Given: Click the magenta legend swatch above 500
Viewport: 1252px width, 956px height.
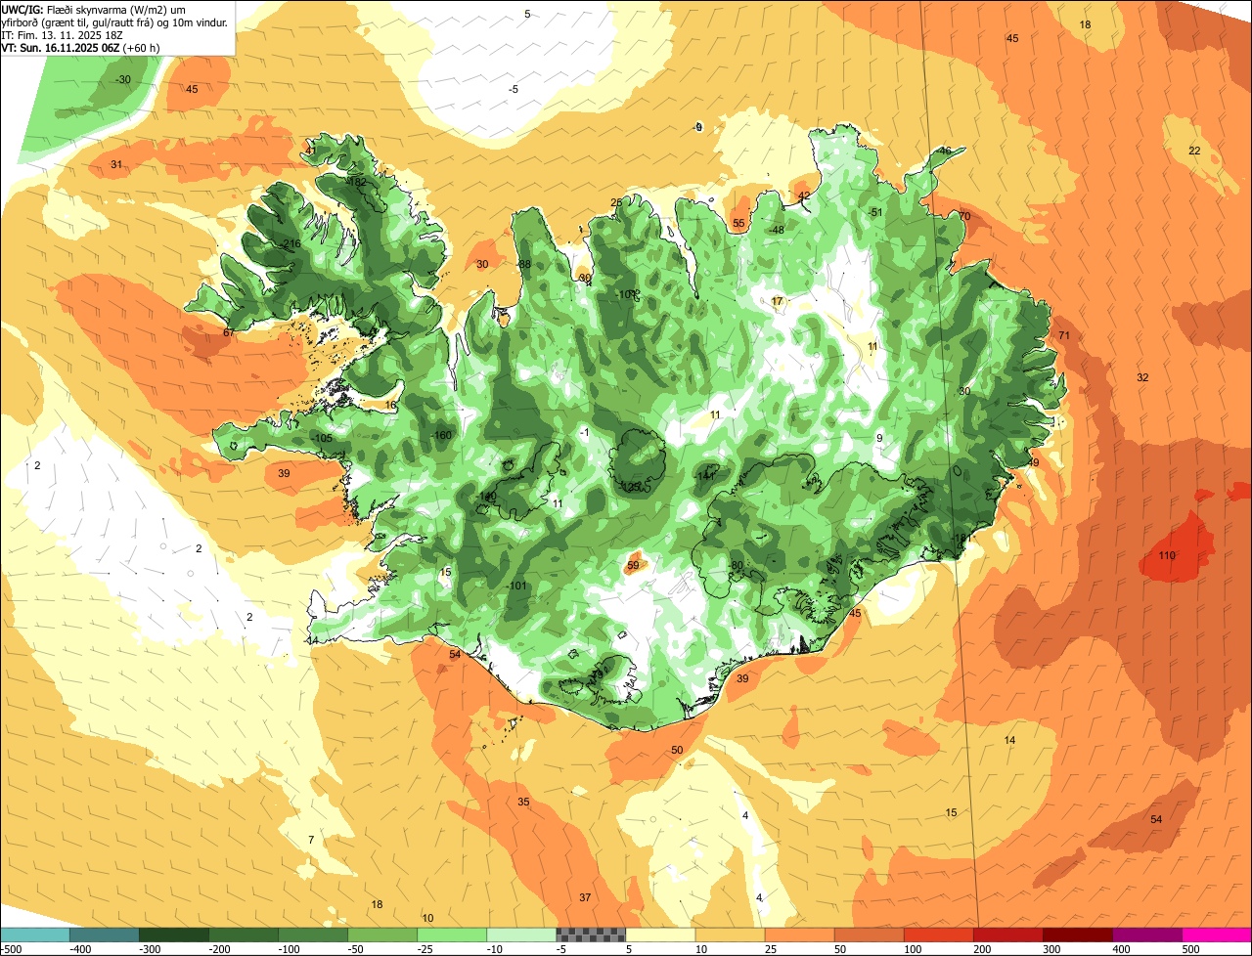Looking at the screenshot, I should tap(1217, 934).
